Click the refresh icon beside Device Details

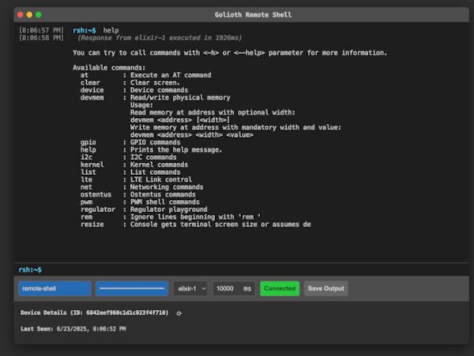[x=179, y=313]
